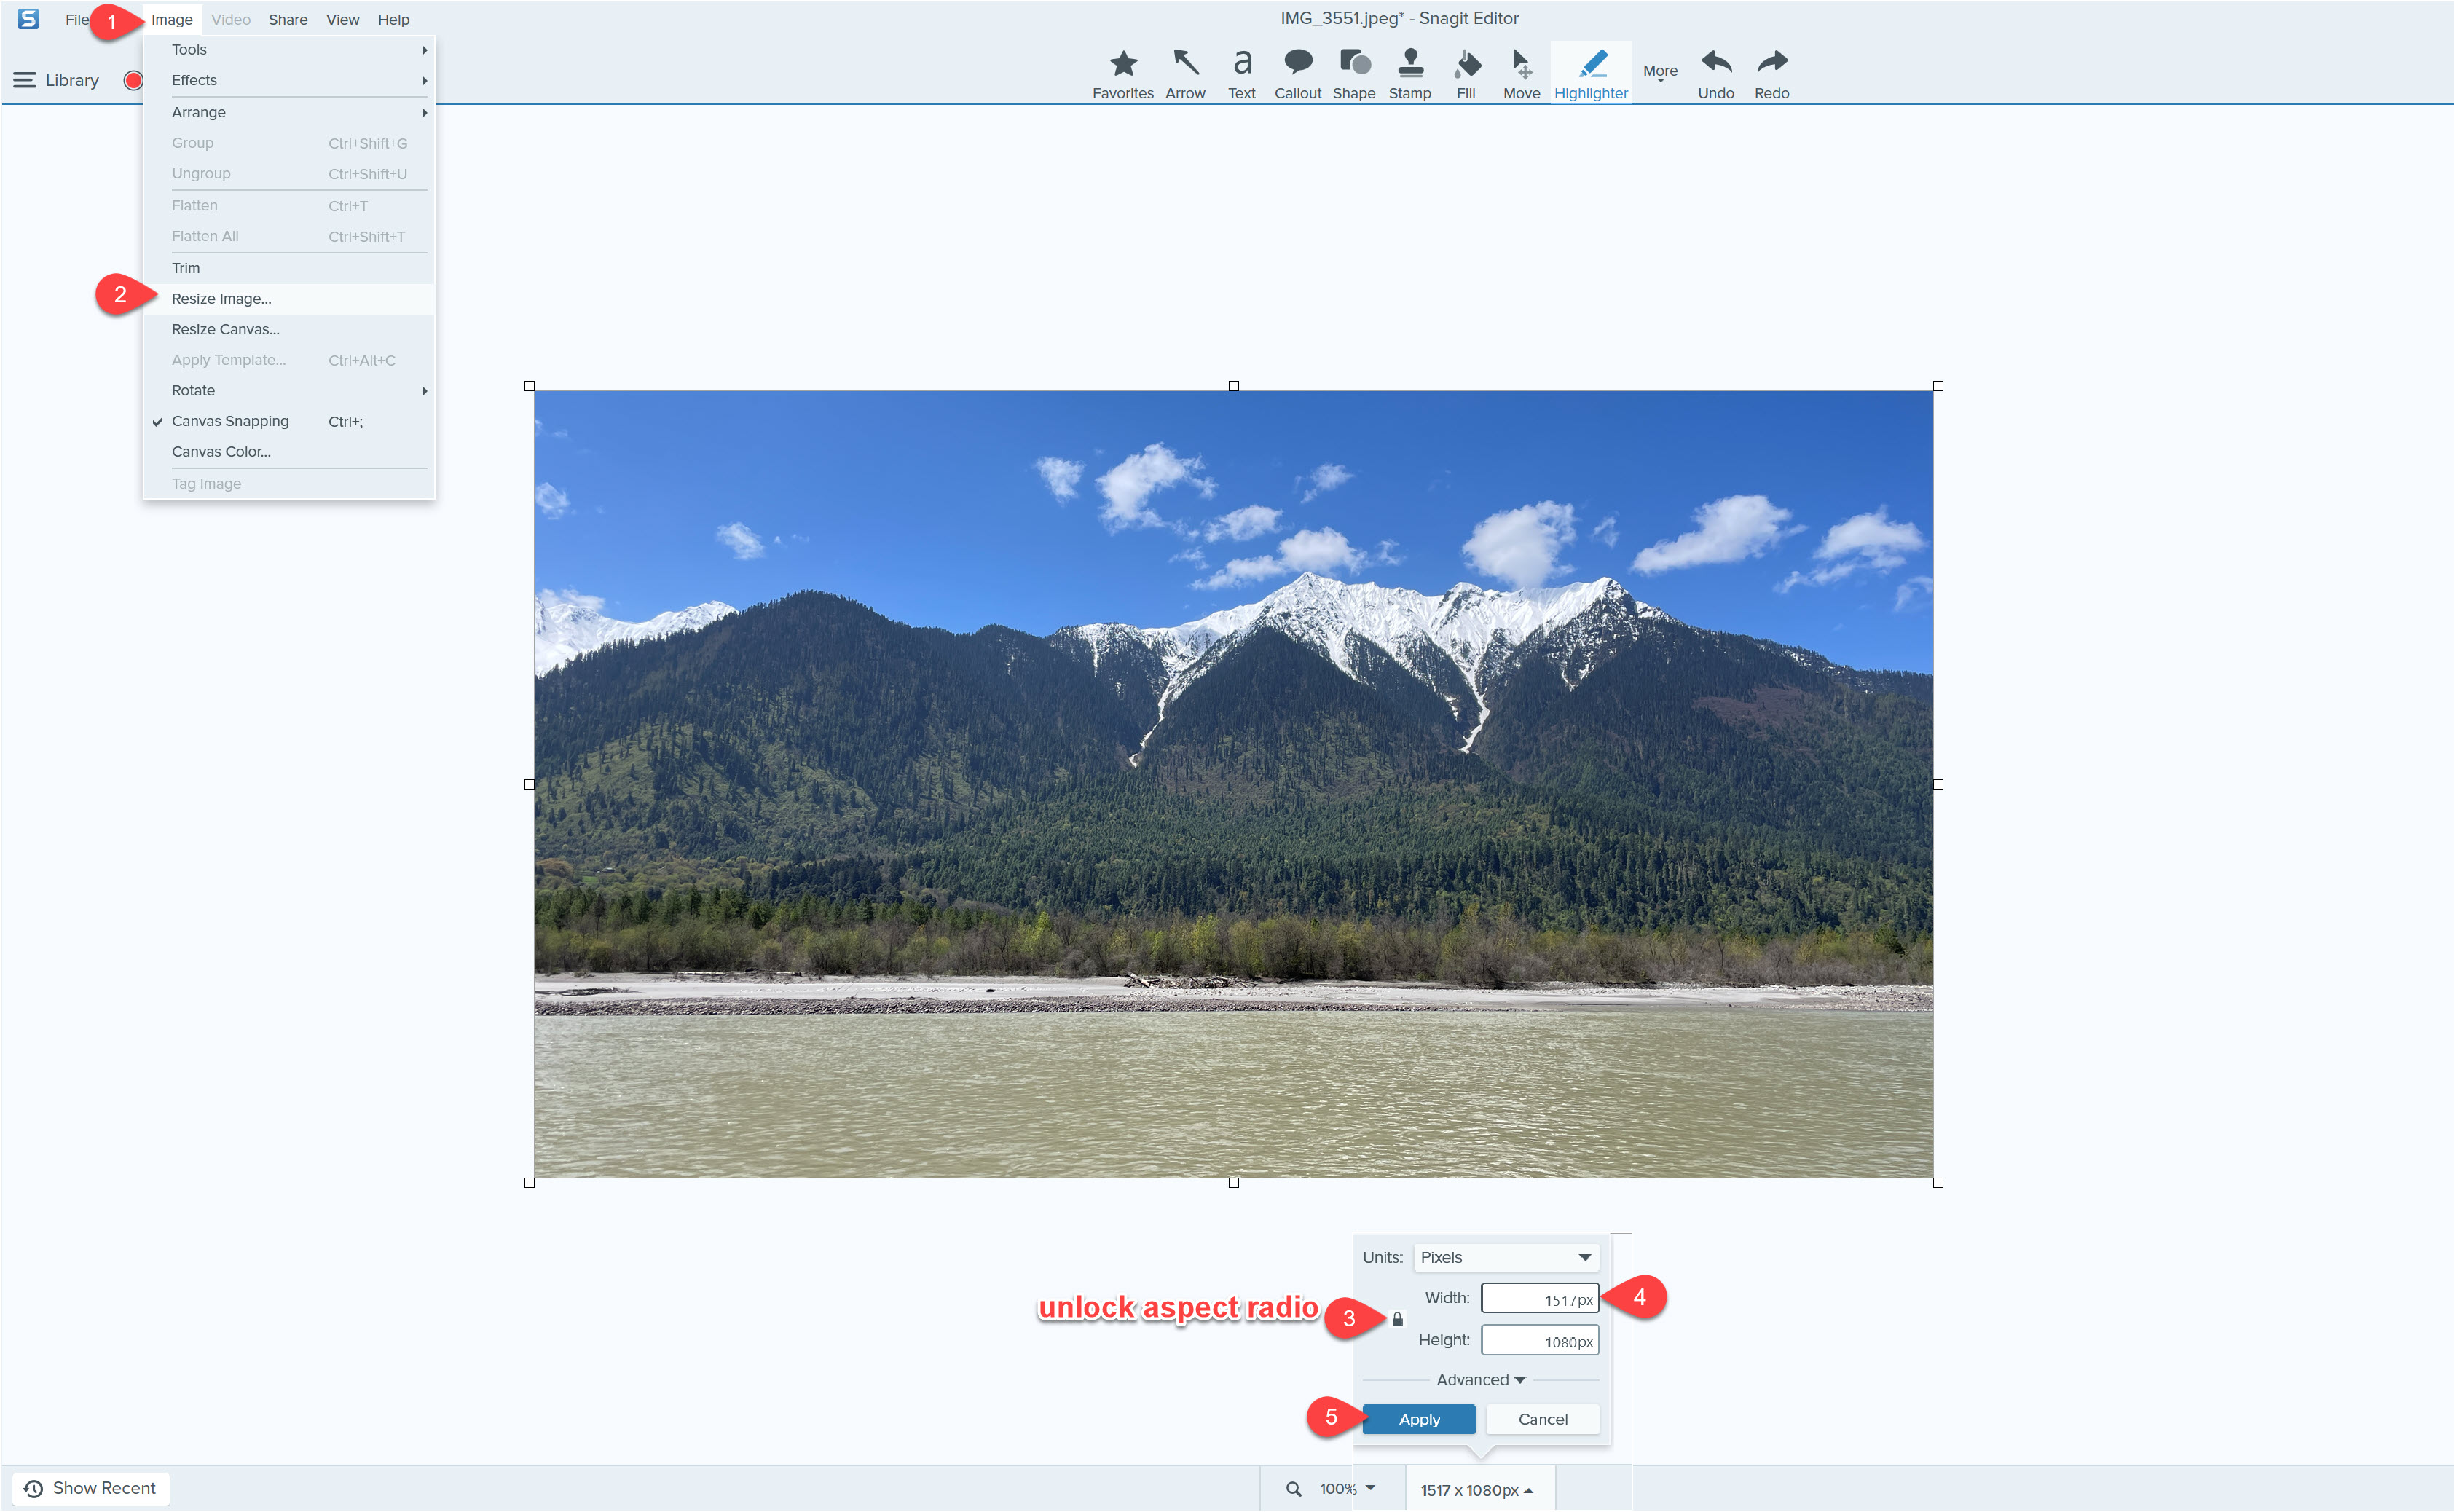Click the Snagit logo icon
Screen dimensions: 2454x1512
coord(28,18)
